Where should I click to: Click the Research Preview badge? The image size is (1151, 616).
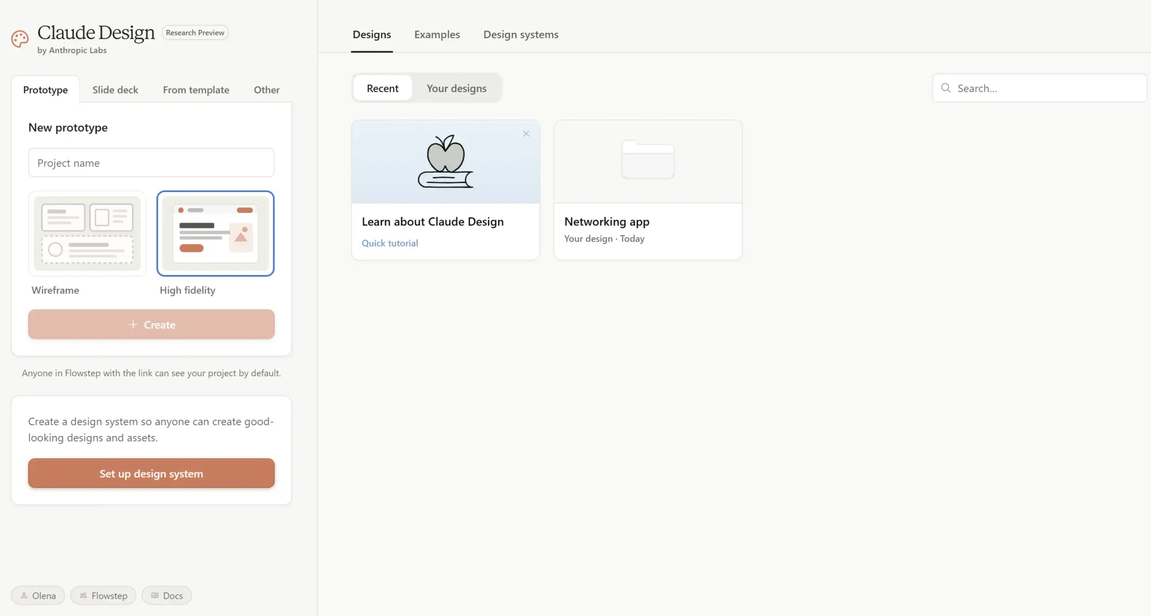click(x=195, y=33)
